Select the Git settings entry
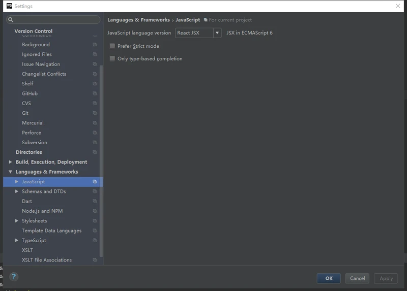This screenshot has width=407, height=291. (x=25, y=113)
